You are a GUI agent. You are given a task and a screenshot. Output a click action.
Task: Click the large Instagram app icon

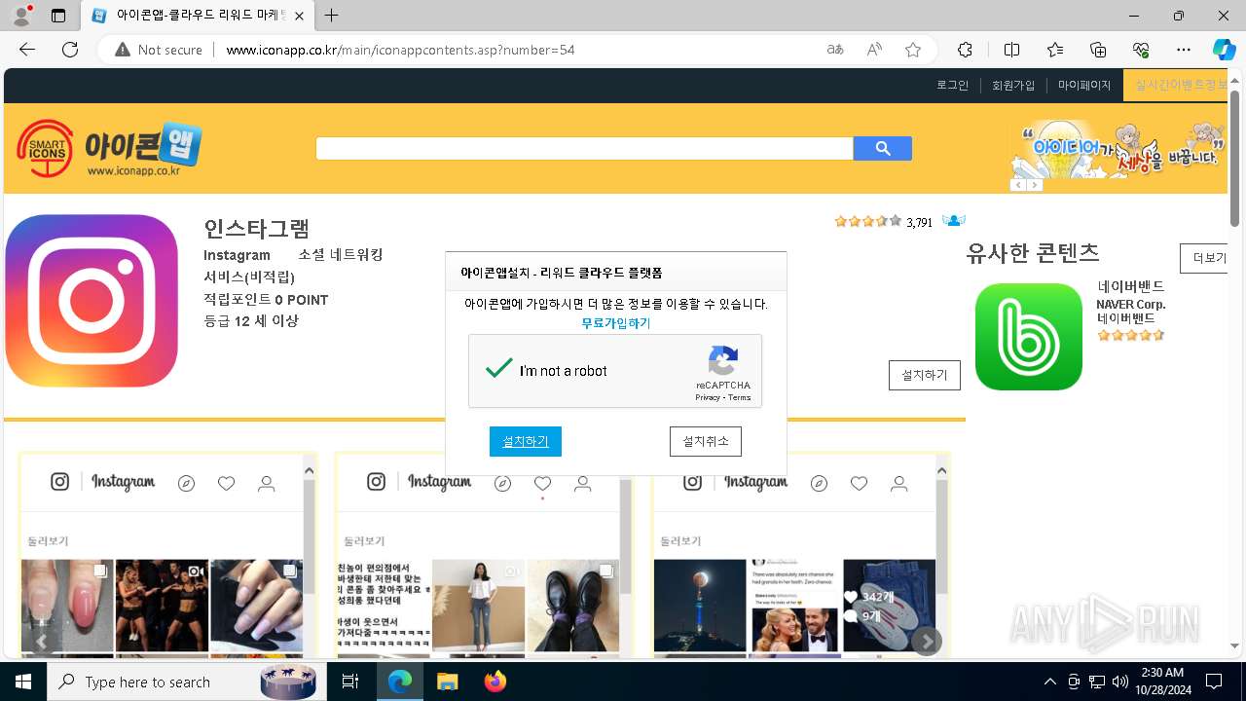[92, 301]
